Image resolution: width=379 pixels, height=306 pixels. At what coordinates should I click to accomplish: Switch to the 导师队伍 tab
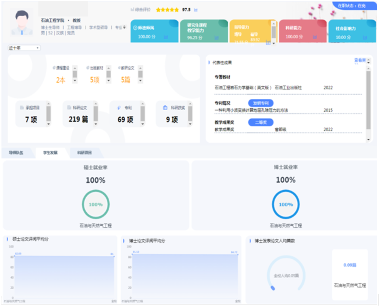(16, 153)
